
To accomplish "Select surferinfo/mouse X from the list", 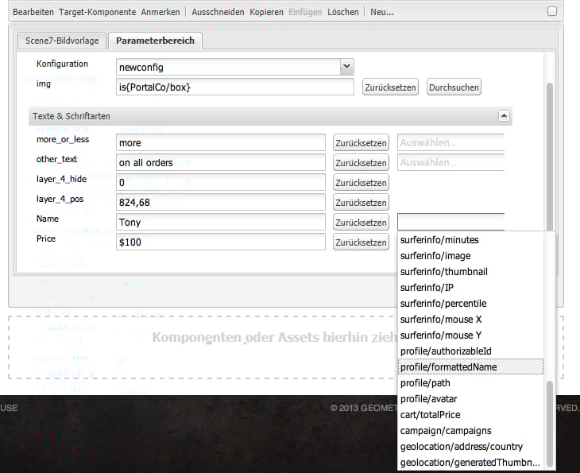I will coord(470,320).
